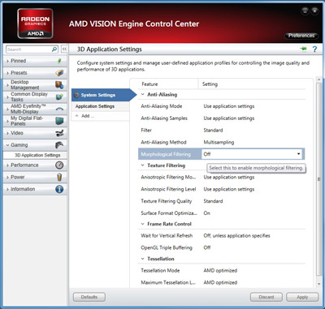Screen dimensions: 325x309
Task: Collapse the Gaming section
Action: [7, 145]
